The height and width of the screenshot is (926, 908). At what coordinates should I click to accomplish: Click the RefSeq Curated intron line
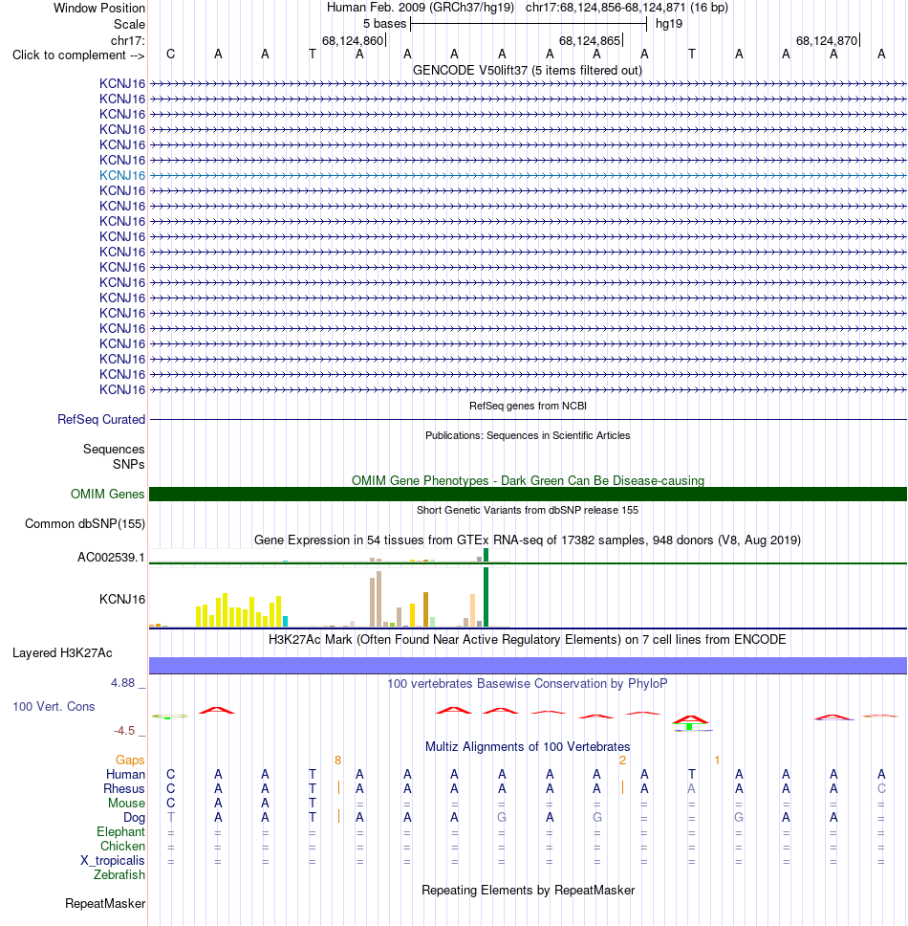(x=528, y=419)
